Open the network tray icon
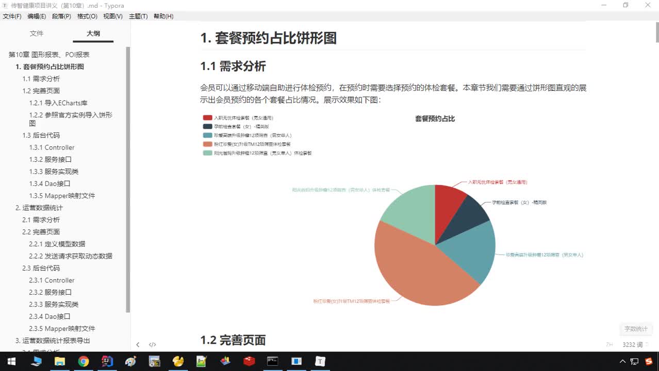 click(x=635, y=361)
